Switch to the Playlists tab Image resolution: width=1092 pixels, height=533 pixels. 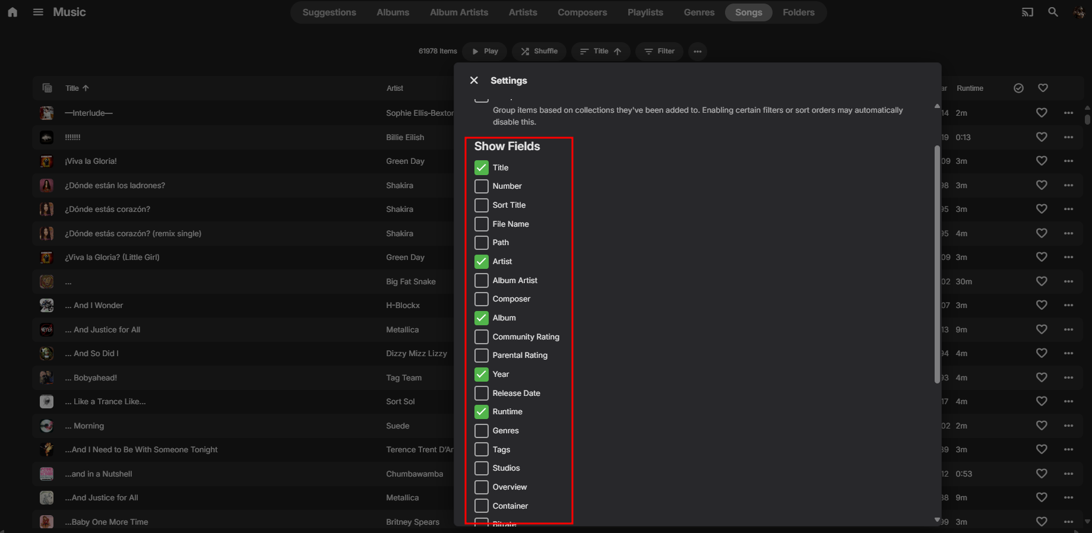click(645, 12)
